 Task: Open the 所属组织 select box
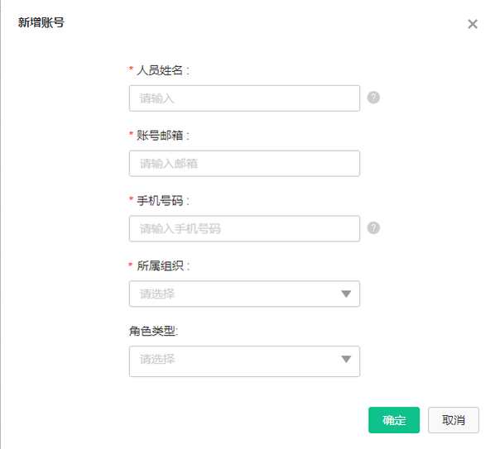244,294
